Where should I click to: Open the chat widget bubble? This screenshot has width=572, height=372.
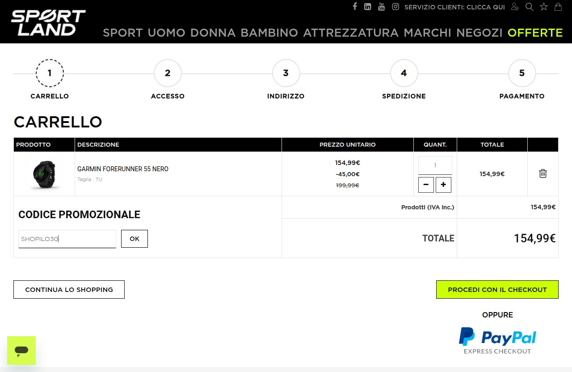pyautogui.click(x=21, y=351)
